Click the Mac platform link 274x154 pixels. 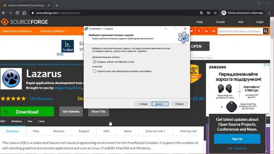point(30,121)
